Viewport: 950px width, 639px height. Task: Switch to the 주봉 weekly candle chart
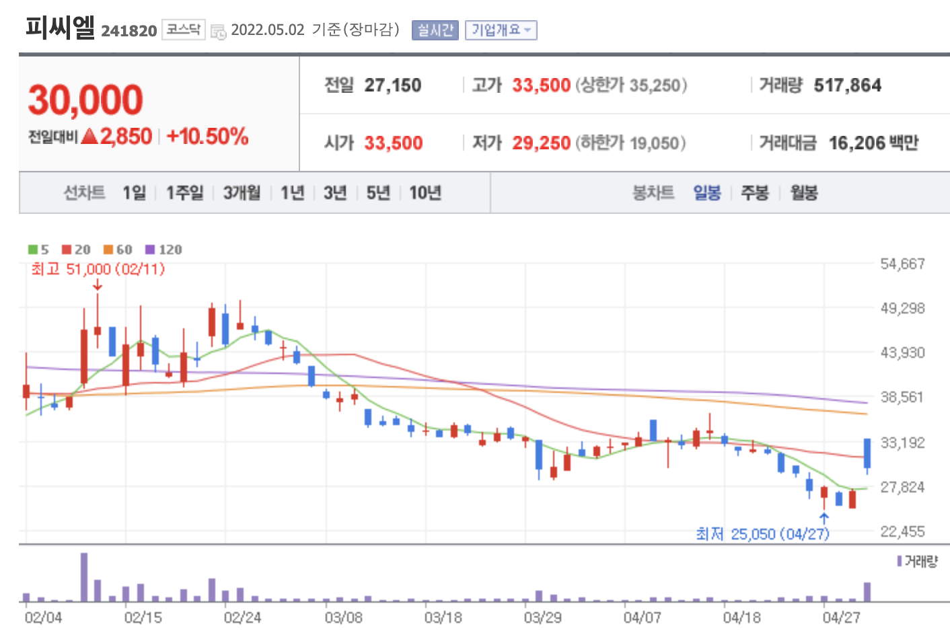[x=755, y=193]
